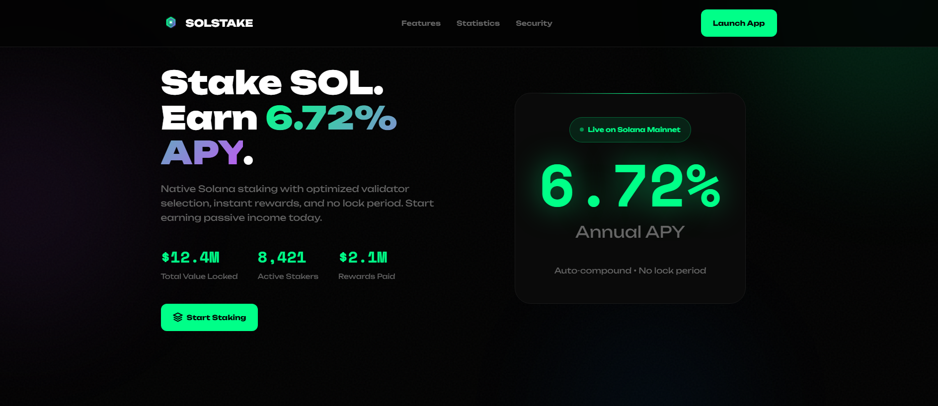Click the gradient APY word in headline
938x406 pixels.
[x=202, y=152]
